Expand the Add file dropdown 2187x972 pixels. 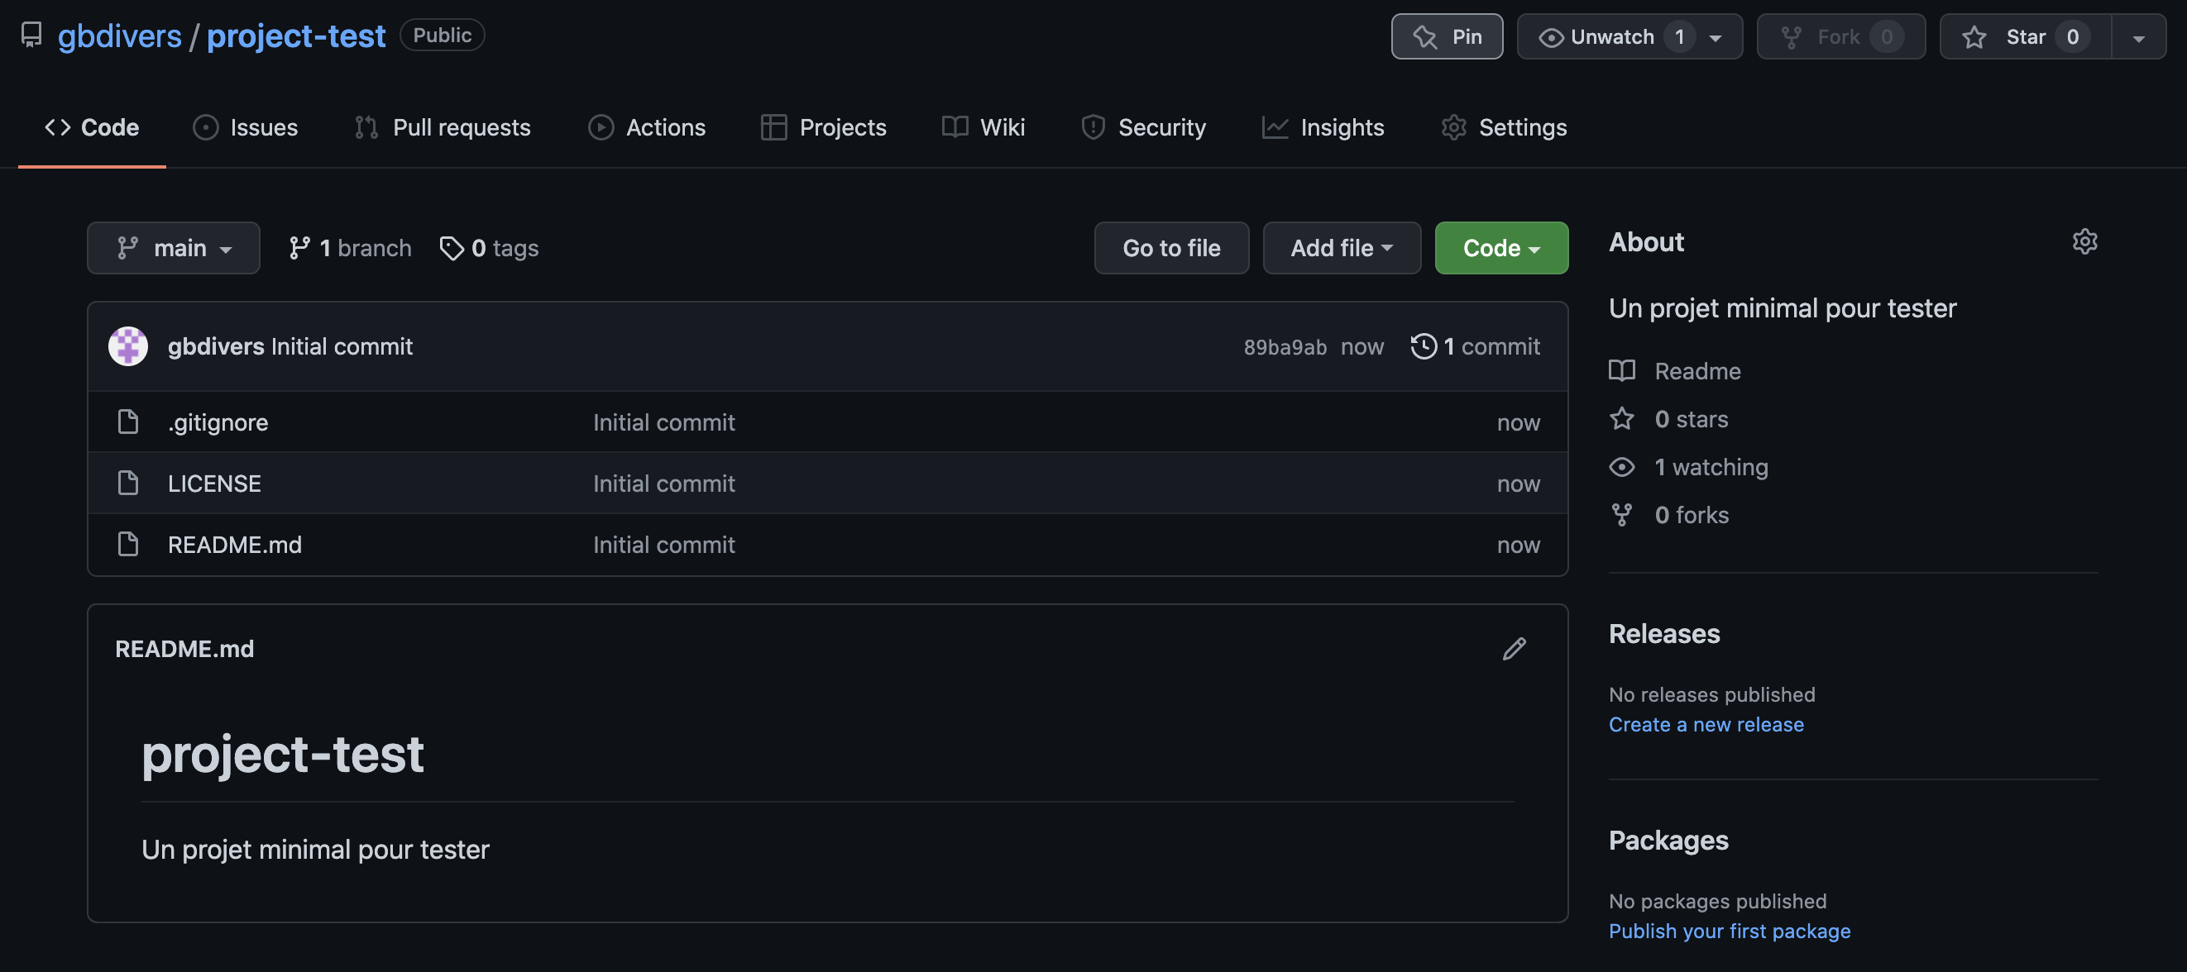tap(1342, 248)
